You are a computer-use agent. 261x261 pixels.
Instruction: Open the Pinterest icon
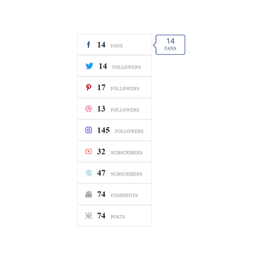tap(89, 87)
